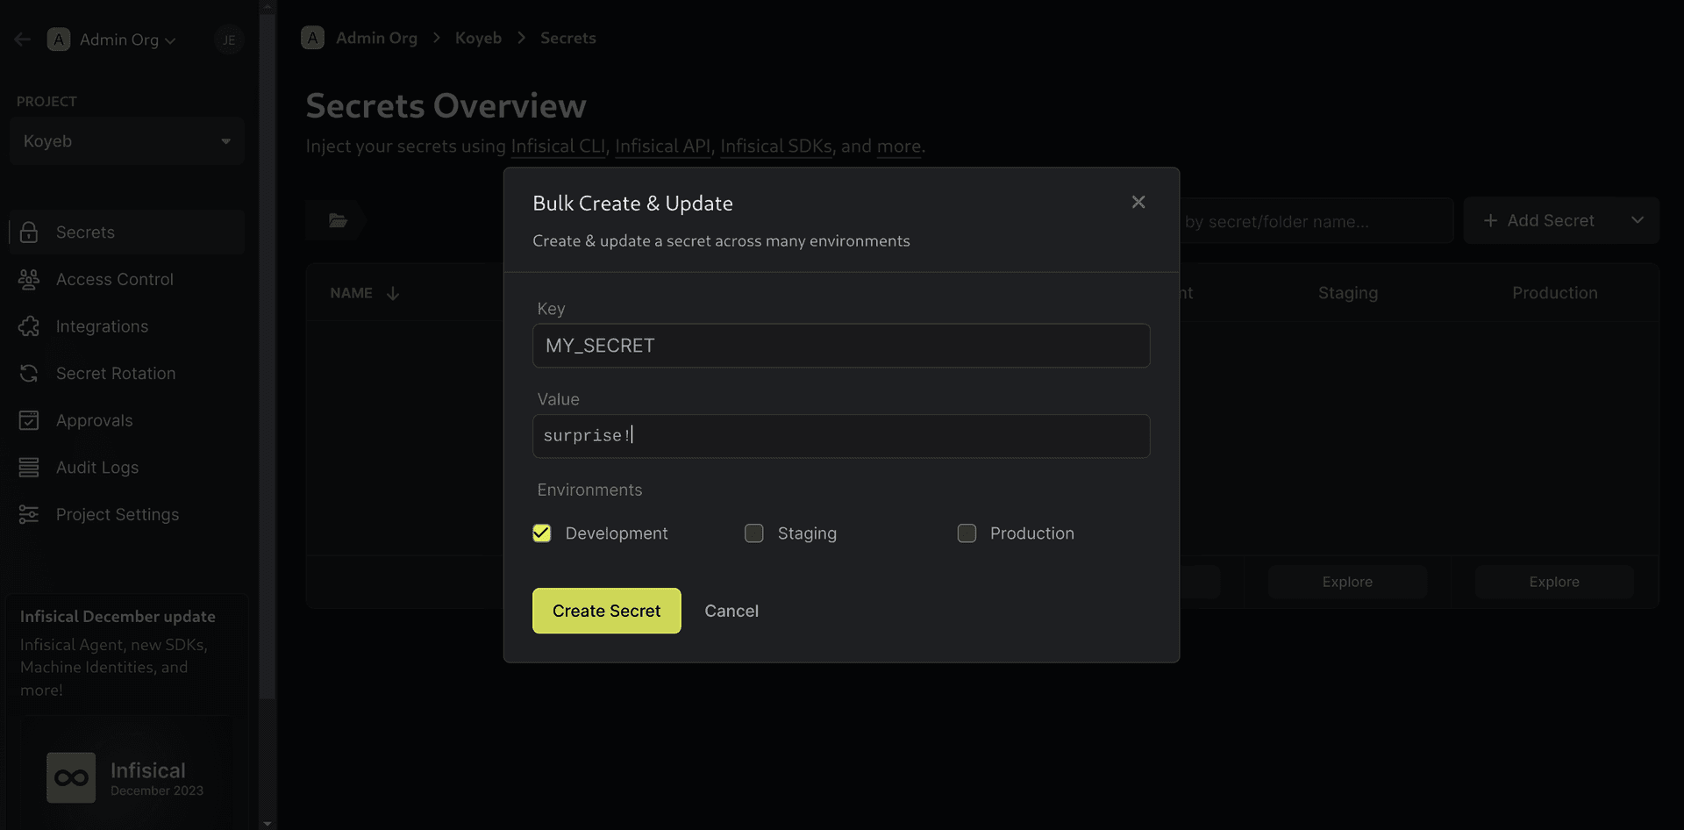Uncheck the Development environment checkbox
The width and height of the screenshot is (1684, 830).
(542, 533)
